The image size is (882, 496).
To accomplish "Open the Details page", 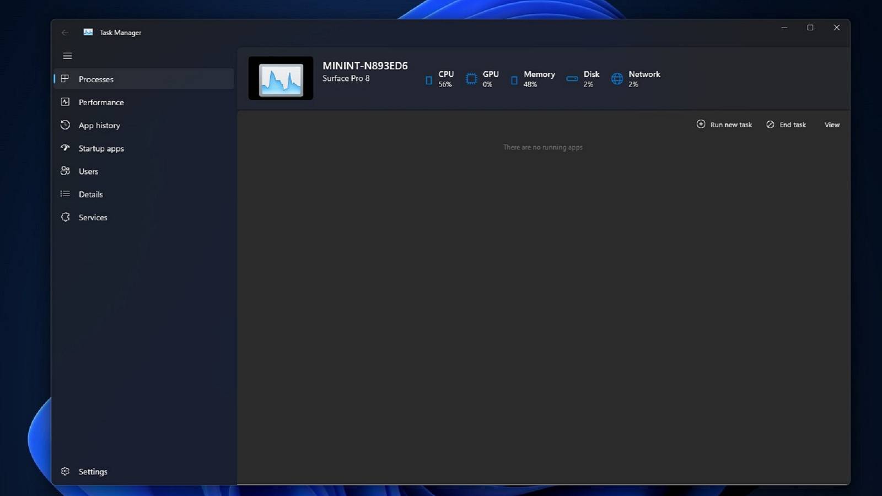I will click(x=144, y=195).
